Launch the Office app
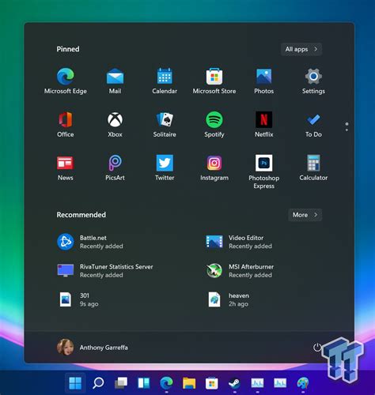This screenshot has height=395, width=375. point(66,124)
